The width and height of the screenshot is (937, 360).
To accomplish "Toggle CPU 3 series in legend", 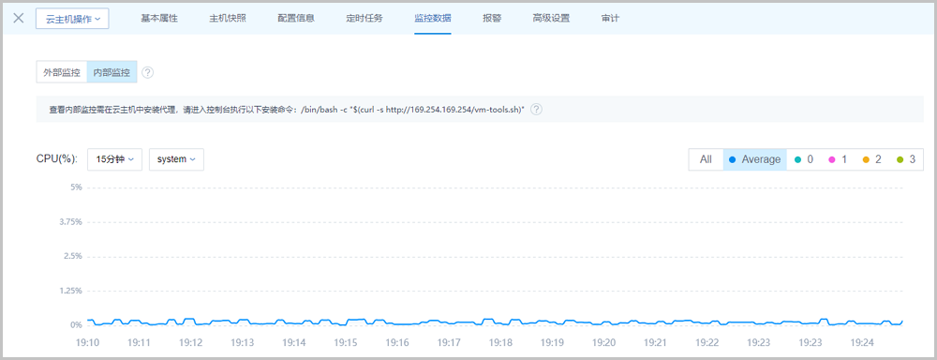I will (x=906, y=159).
